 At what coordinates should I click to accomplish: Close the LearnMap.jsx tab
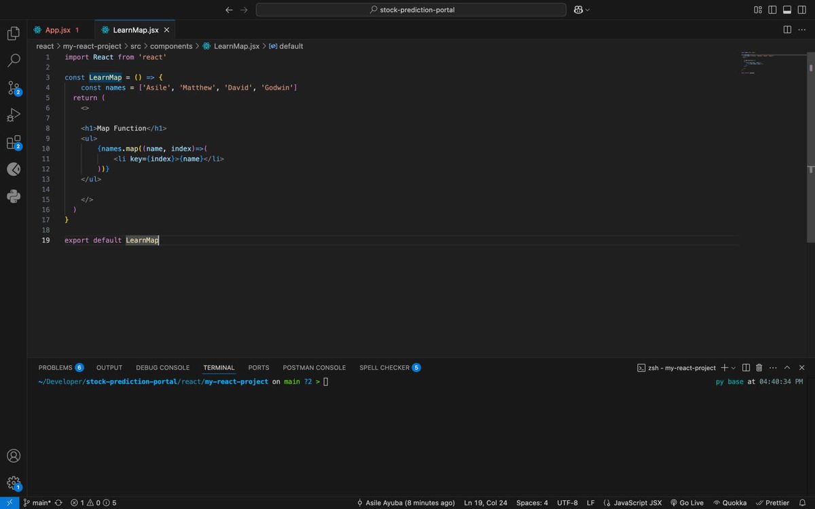(x=166, y=30)
